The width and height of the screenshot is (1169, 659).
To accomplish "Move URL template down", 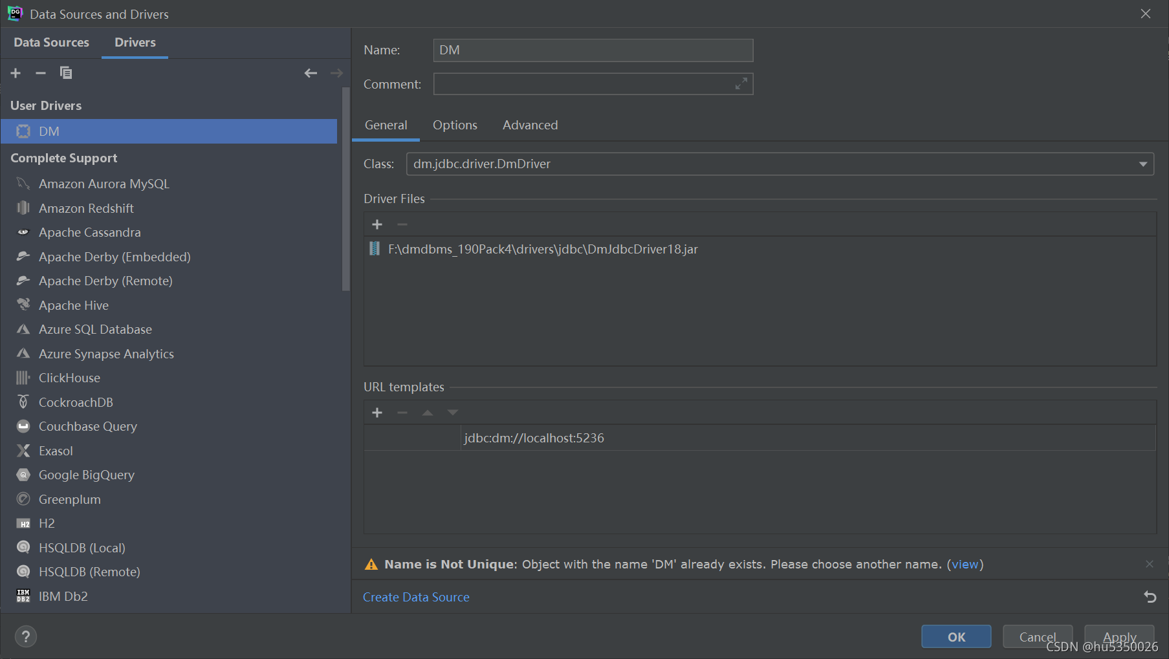I will coord(453,413).
